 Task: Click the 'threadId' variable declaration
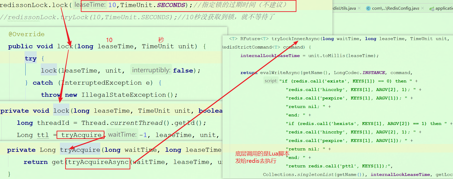point(53,123)
